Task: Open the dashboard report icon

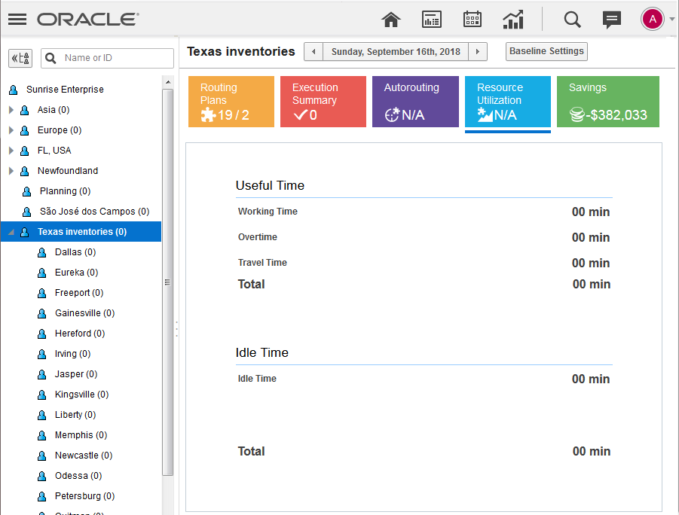Action: (x=431, y=20)
